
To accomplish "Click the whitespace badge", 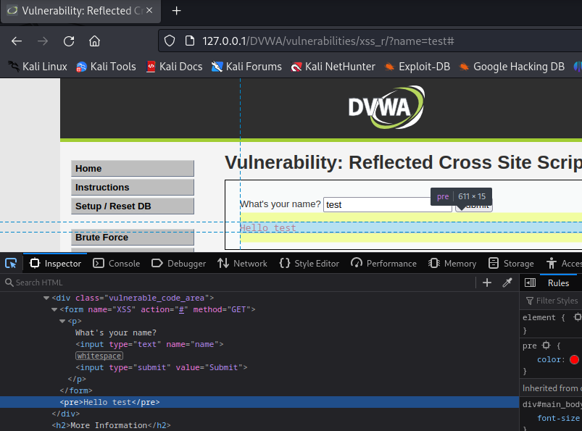I will pyautogui.click(x=99, y=356).
